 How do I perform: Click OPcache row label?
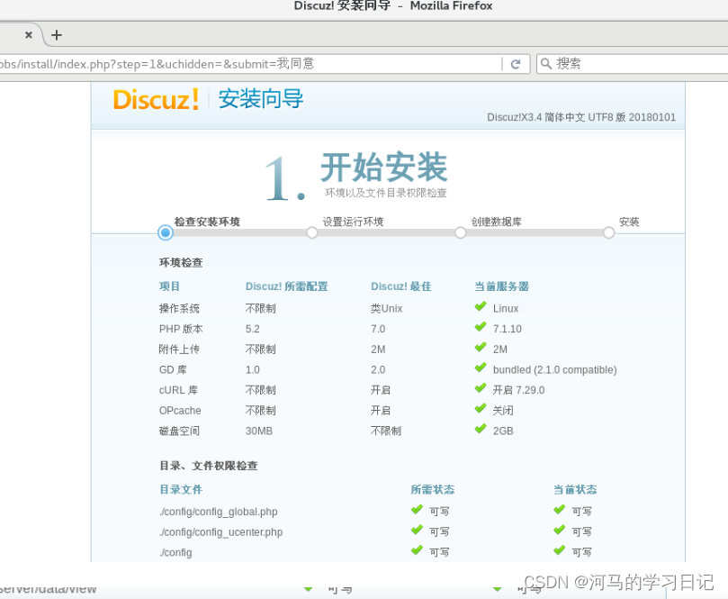click(x=180, y=411)
